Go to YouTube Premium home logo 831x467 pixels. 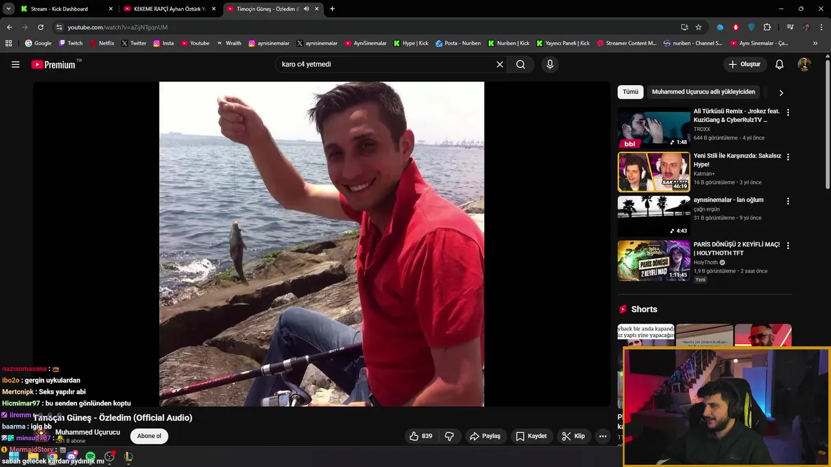click(x=55, y=64)
